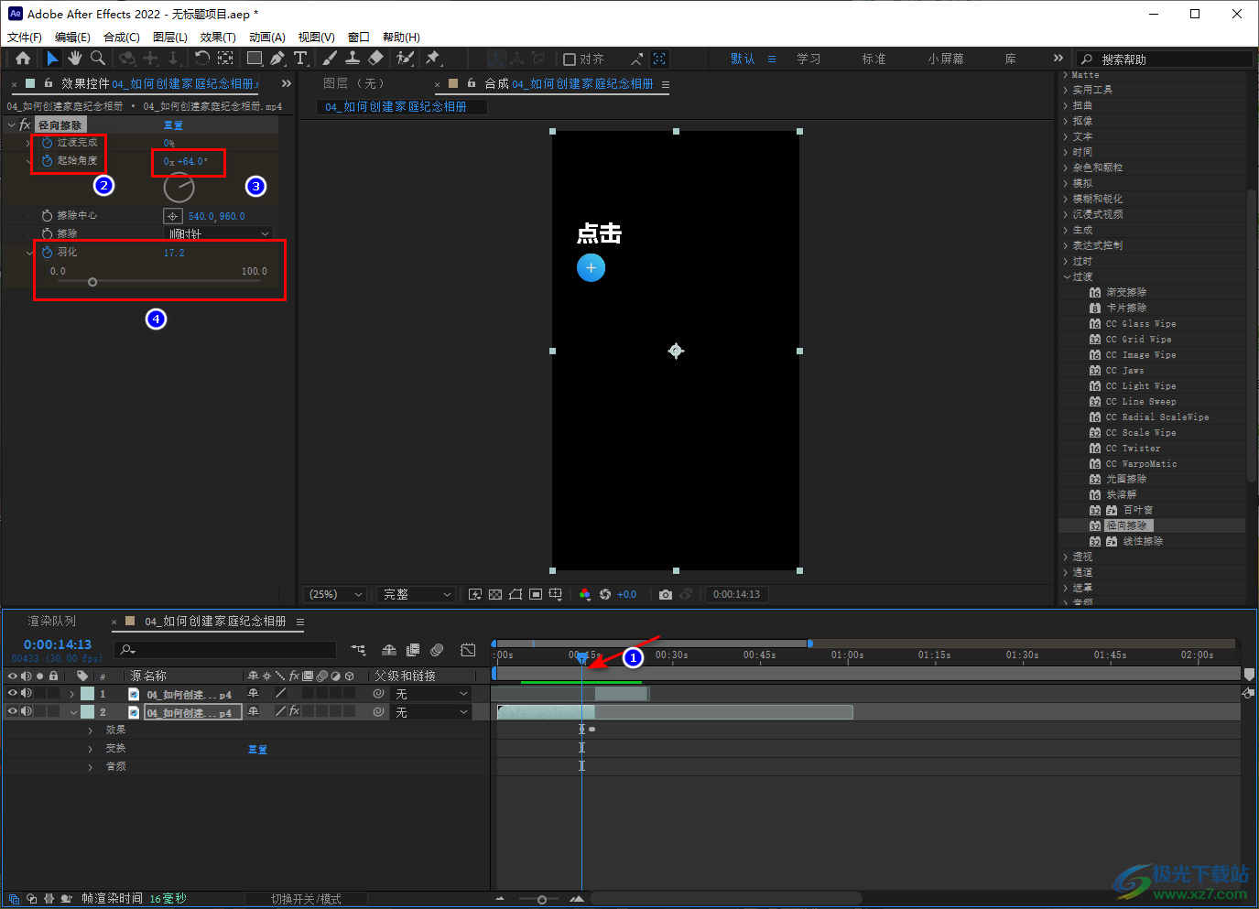Screen dimensions: 1259x909
Task: Expand the 变换 group under layer 2
Action: (90, 749)
